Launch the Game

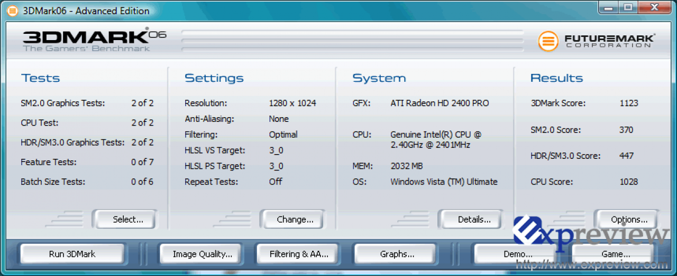tap(612, 254)
